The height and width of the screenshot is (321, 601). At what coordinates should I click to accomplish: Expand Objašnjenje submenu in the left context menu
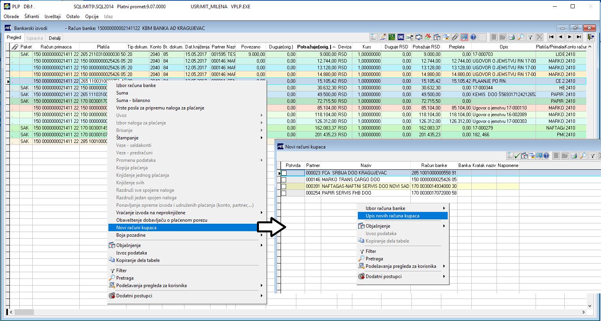pyautogui.click(x=187, y=245)
